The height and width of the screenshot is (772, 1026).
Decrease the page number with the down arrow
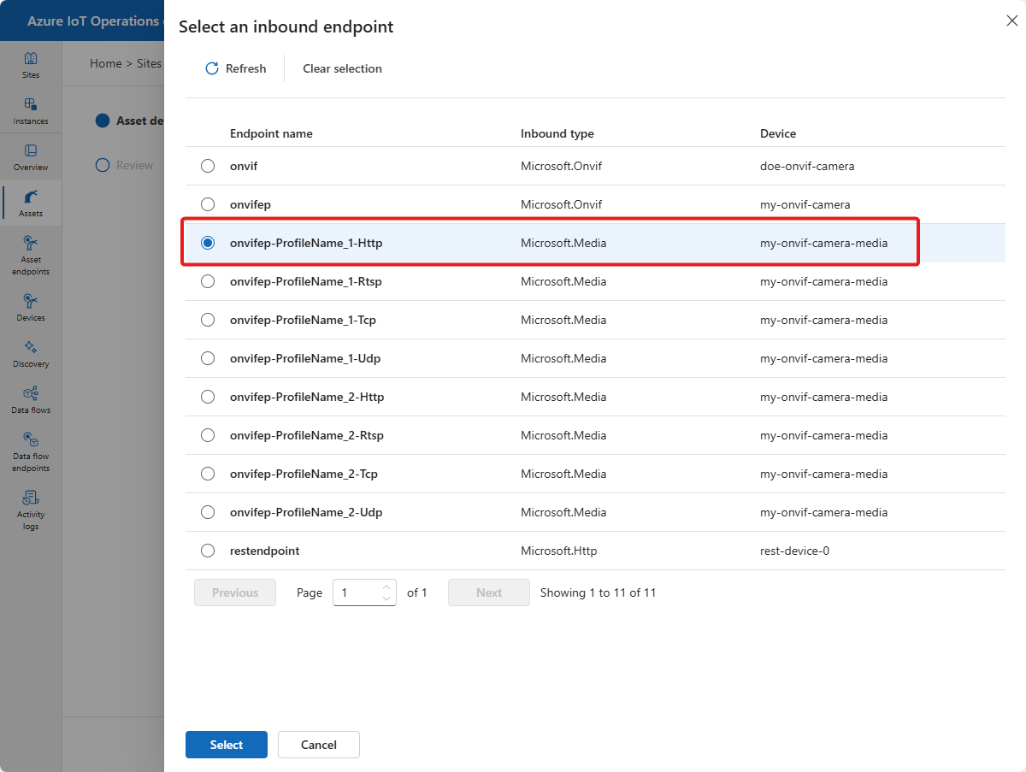(386, 598)
